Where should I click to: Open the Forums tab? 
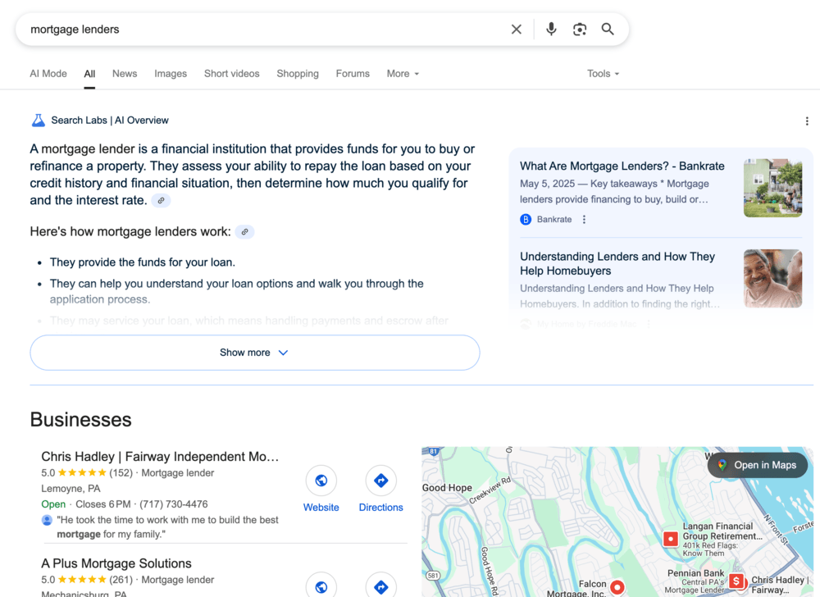click(353, 74)
